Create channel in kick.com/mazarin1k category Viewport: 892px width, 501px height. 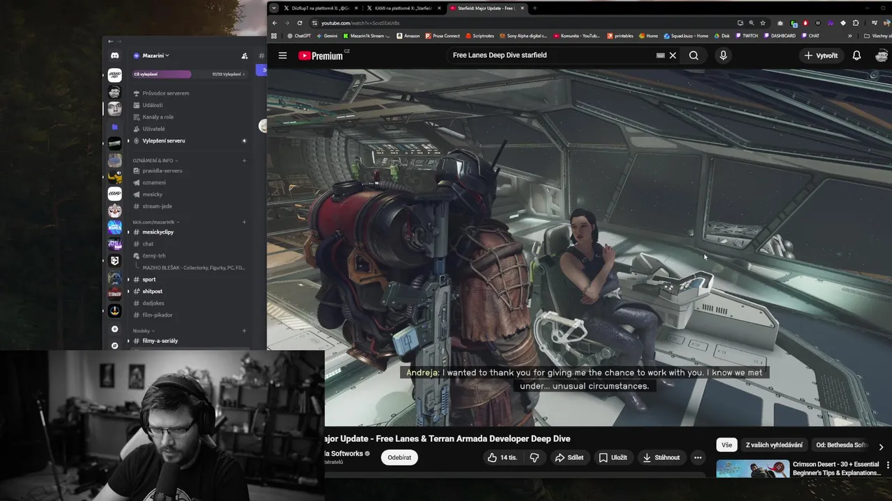(244, 222)
